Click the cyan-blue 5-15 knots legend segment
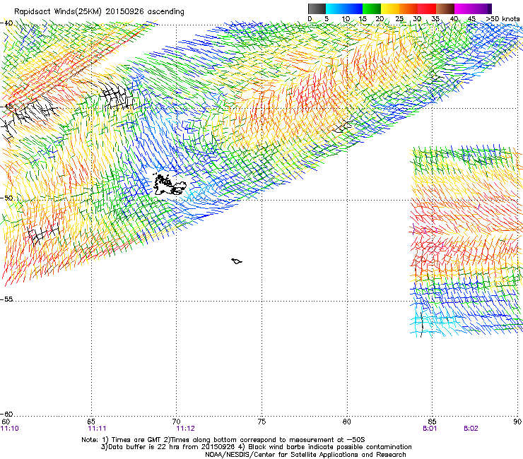Image resolution: width=523 pixels, height=459 pixels. 344,8
